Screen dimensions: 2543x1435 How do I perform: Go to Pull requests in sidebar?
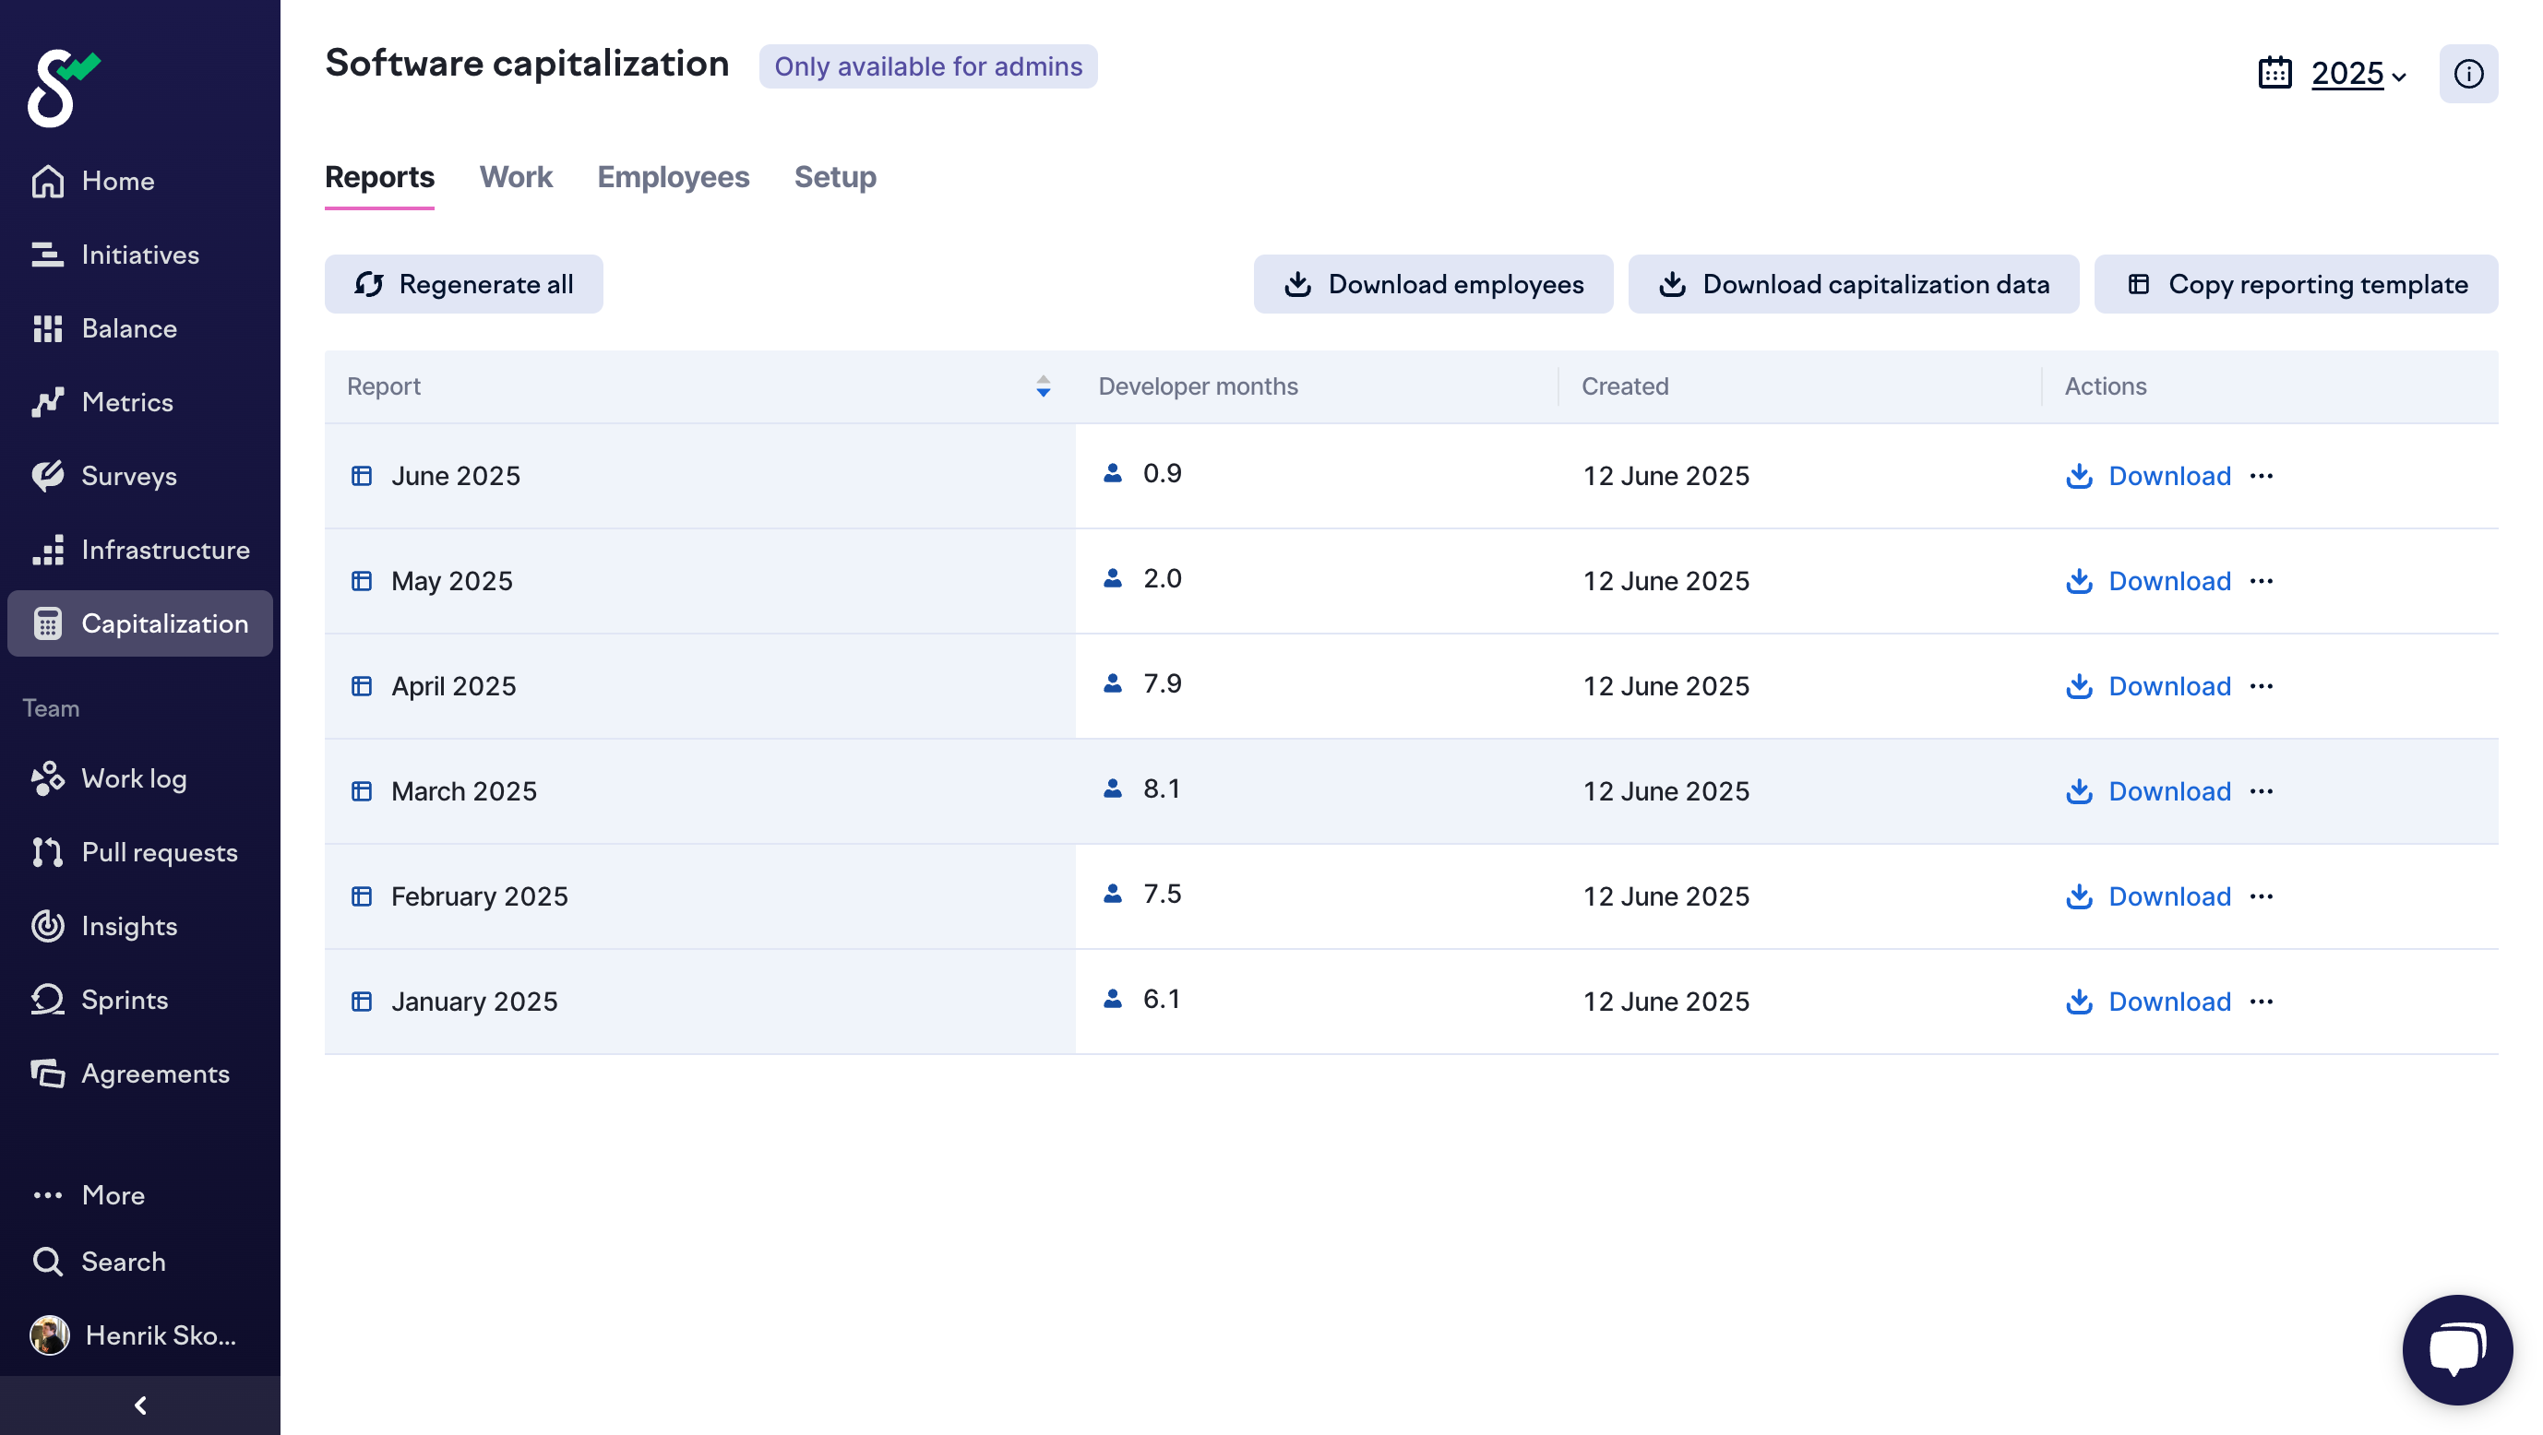159,853
